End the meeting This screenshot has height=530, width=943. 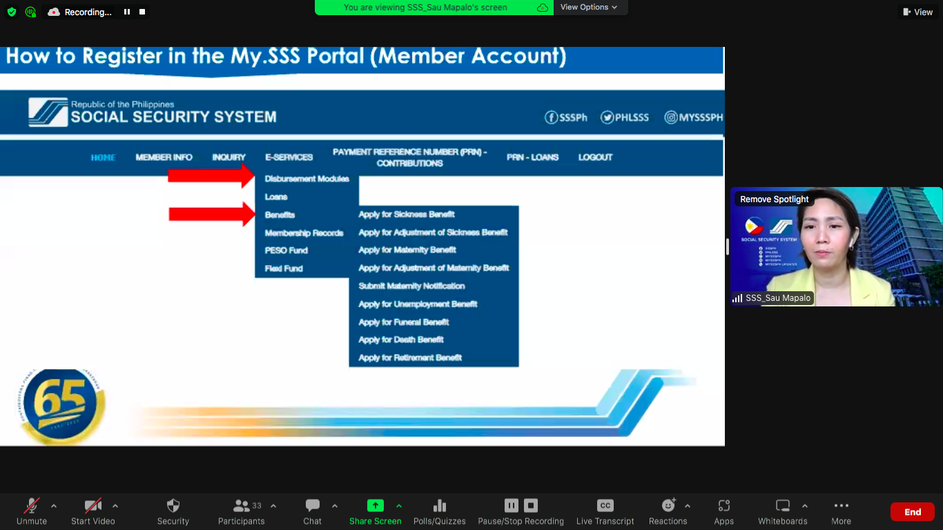click(x=912, y=512)
